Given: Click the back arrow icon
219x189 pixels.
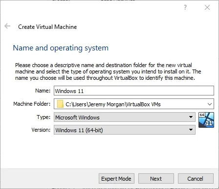Looking at the screenshot, I should click(x=7, y=26).
